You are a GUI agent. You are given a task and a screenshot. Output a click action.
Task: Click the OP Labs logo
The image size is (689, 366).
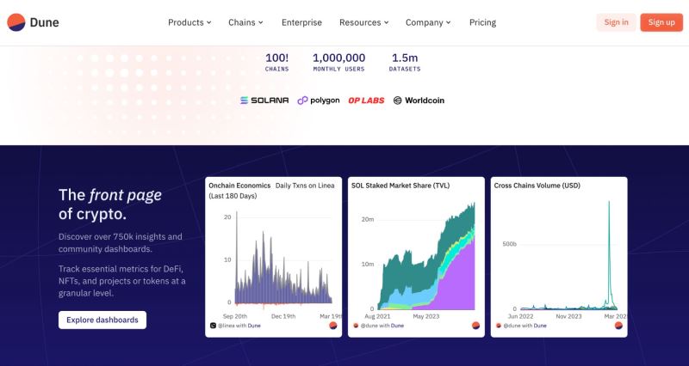pos(366,101)
